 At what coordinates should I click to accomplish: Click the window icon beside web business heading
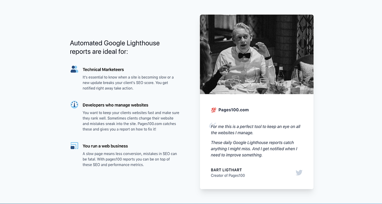[74, 146]
